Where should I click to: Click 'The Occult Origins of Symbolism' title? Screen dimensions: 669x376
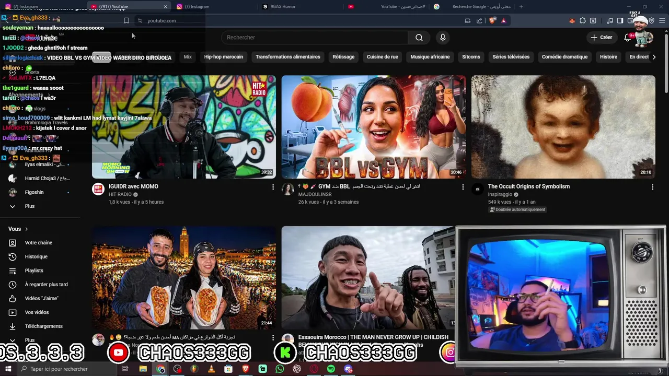(529, 186)
